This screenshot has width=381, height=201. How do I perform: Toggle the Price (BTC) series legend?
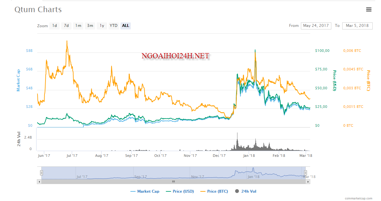pos(214,191)
